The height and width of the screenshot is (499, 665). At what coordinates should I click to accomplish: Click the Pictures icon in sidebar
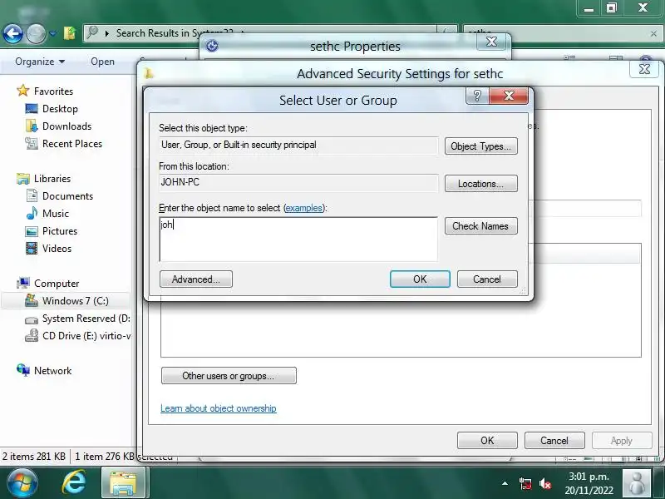(32, 231)
